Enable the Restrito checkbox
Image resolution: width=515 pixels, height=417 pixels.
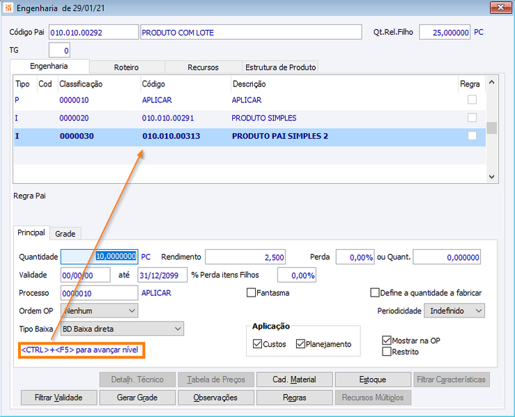pos(387,352)
